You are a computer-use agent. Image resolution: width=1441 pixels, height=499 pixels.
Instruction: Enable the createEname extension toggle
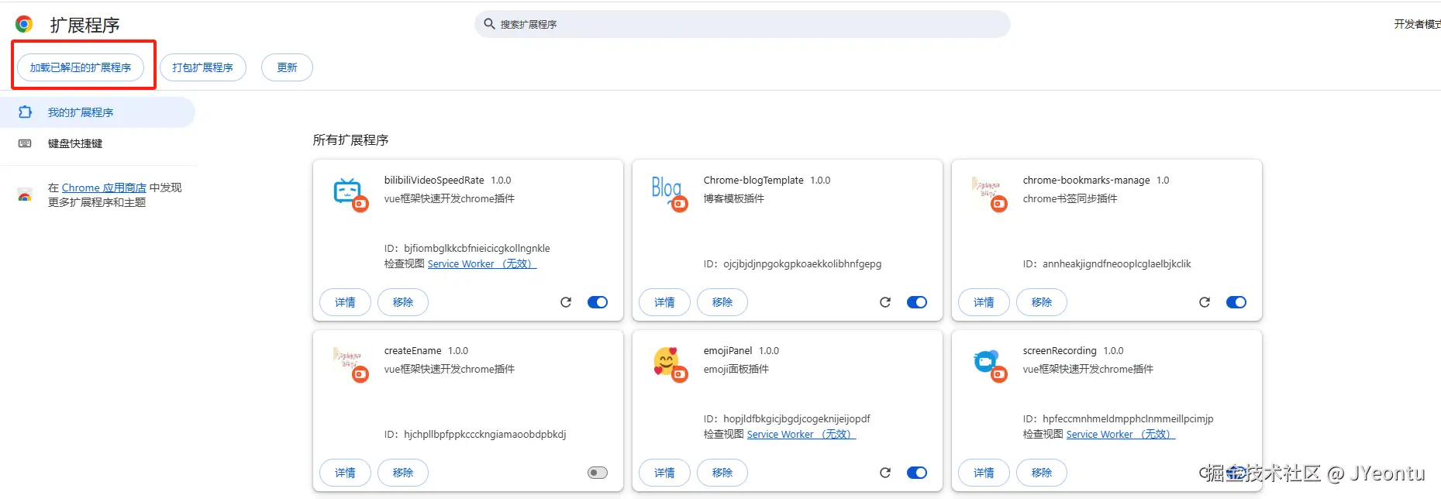(x=598, y=473)
